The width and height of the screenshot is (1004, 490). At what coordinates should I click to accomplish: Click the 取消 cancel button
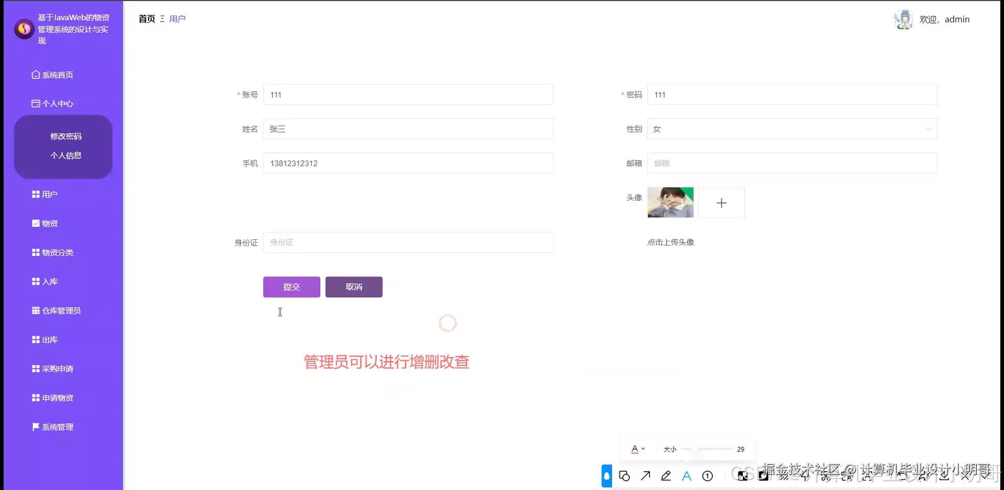(x=354, y=286)
